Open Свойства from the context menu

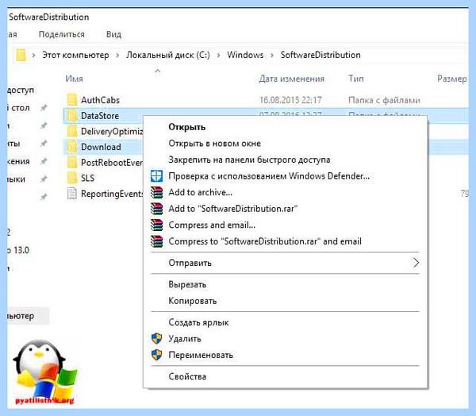coord(187,377)
